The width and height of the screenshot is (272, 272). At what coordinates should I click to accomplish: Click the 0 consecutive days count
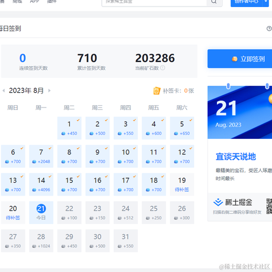tap(22, 58)
